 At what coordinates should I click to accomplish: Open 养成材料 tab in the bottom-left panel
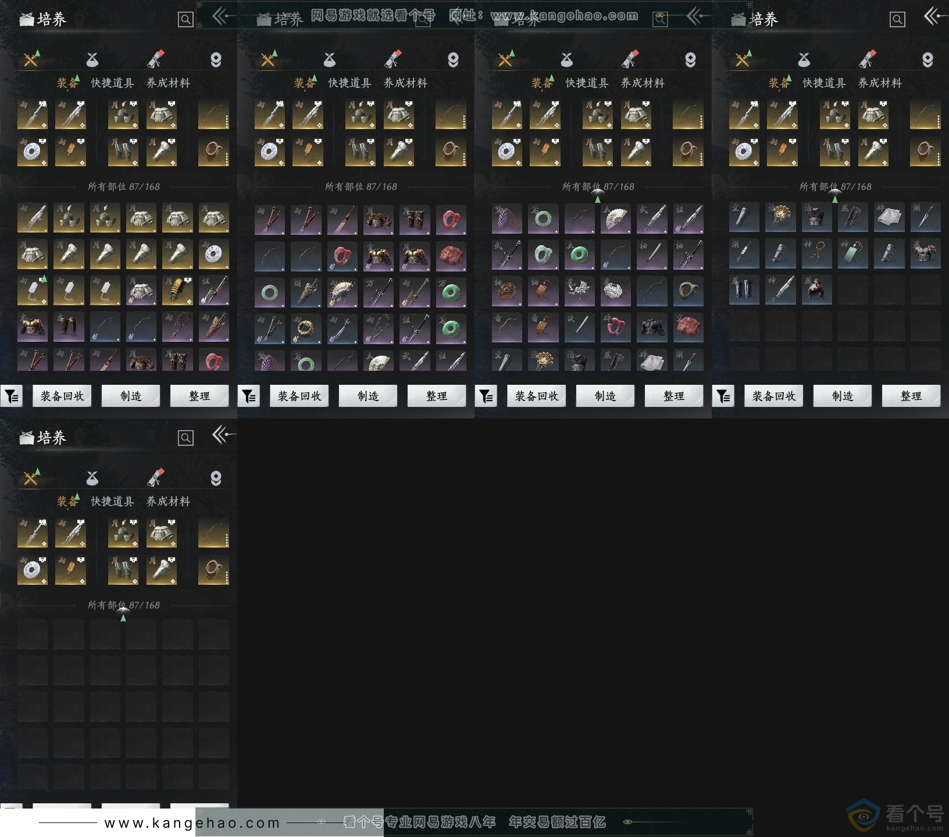[x=169, y=502]
